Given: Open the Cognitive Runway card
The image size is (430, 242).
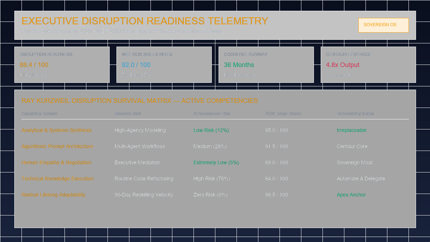Looking at the screenshot, I should pos(266,65).
